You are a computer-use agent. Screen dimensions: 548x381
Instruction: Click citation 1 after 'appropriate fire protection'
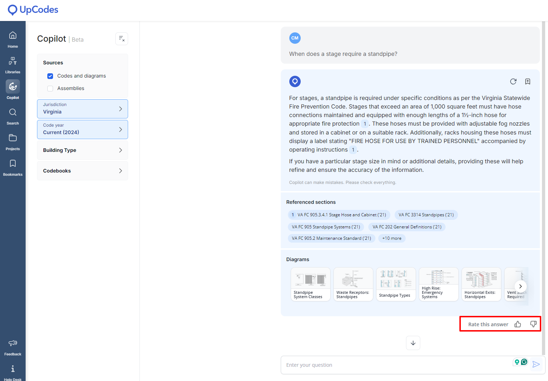[365, 124]
